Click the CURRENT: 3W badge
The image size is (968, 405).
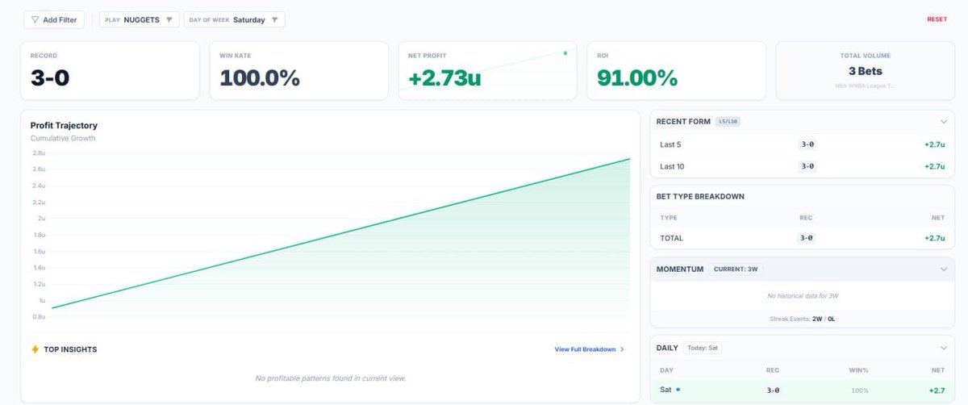point(735,269)
